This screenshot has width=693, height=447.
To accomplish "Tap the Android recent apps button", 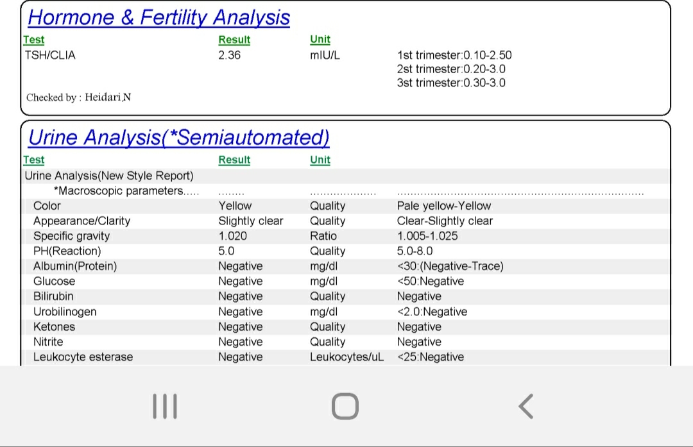I will pyautogui.click(x=165, y=406).
